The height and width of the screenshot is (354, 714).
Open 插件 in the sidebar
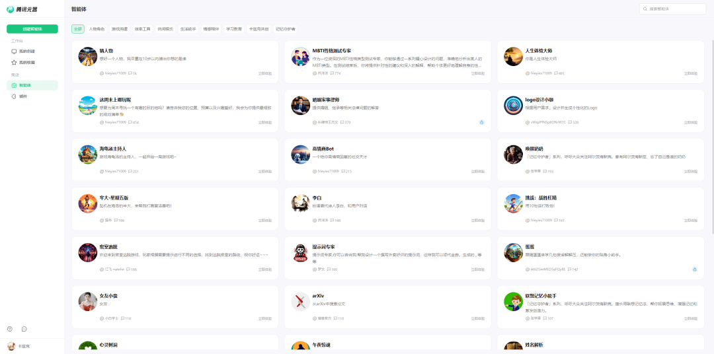click(32, 96)
